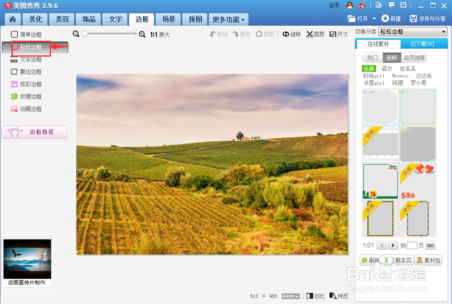The image size is (452, 304).
Task: Expand the arrow next to 打开
Action: pyautogui.click(x=374, y=18)
